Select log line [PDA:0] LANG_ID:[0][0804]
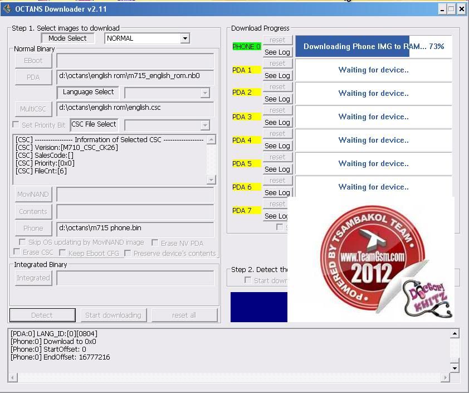This screenshot has width=469, height=393. (54, 333)
